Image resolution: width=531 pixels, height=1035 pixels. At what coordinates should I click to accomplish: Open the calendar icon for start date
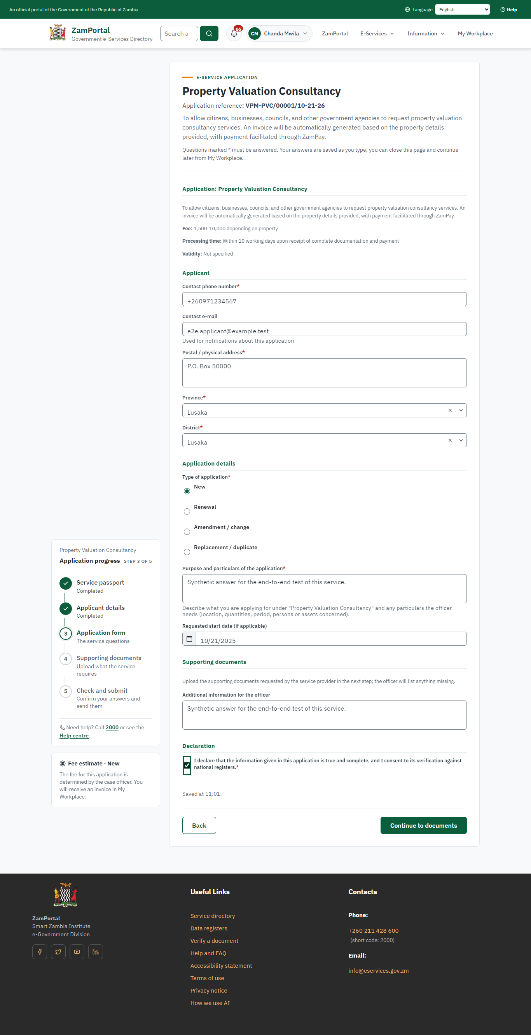pos(189,638)
